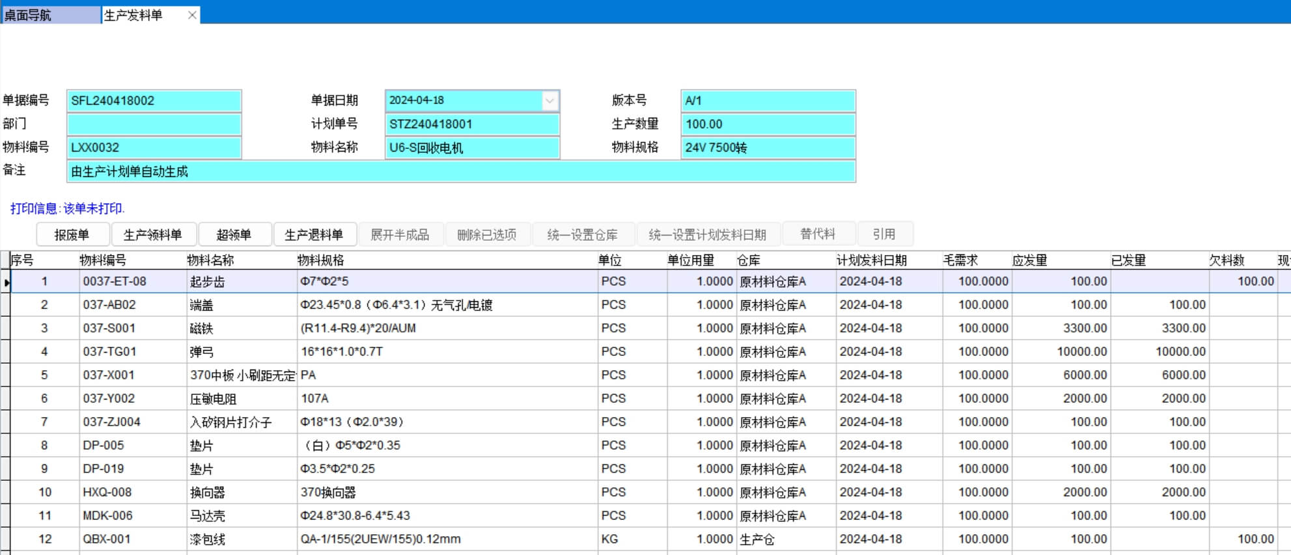Click the 单据编号 field SFL240418002
The image size is (1291, 555).
(x=154, y=101)
